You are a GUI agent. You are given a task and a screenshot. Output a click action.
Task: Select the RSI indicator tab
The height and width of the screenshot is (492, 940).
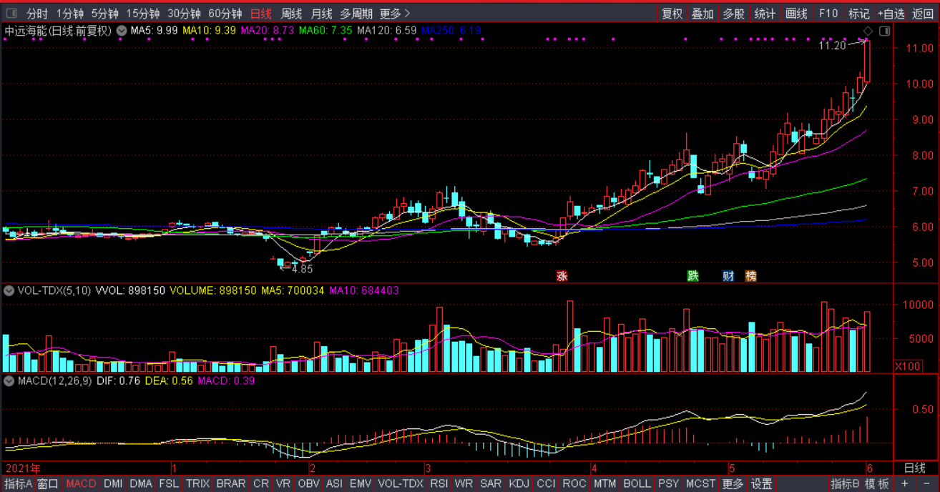(439, 484)
